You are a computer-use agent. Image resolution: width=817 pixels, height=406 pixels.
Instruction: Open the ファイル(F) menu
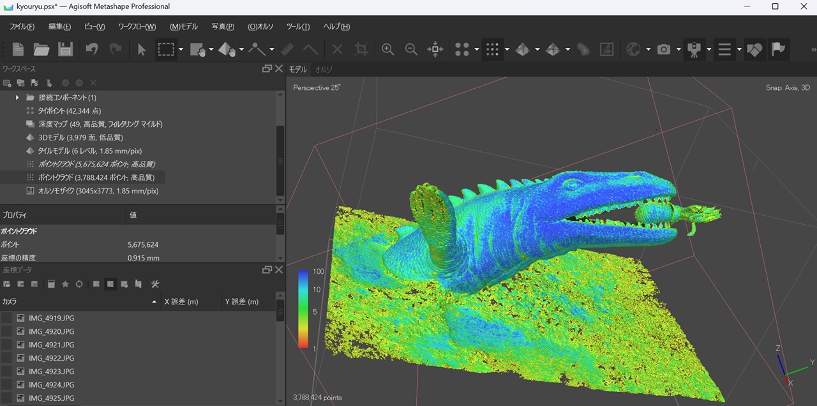click(22, 26)
